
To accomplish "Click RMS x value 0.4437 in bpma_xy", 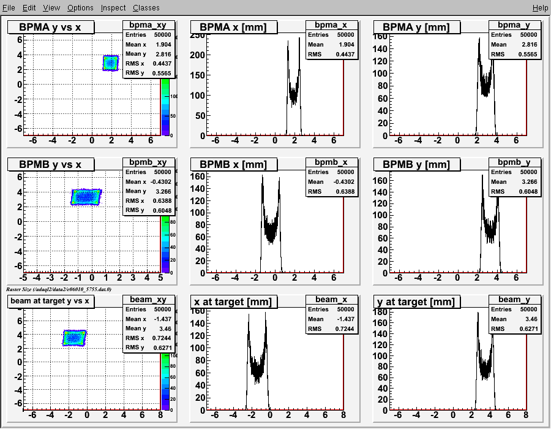I will [x=162, y=64].
